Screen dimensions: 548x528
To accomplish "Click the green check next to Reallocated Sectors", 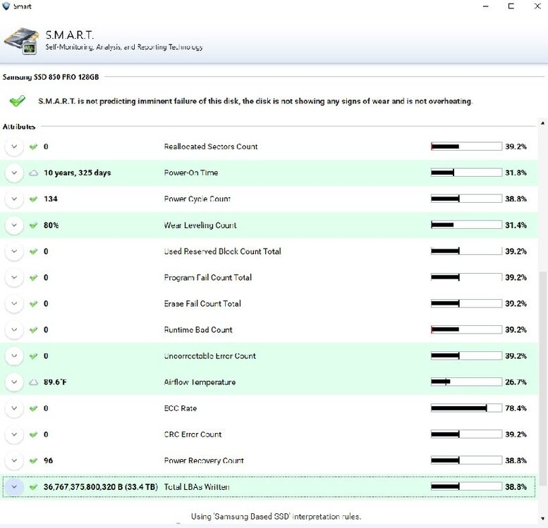I will click(33, 147).
